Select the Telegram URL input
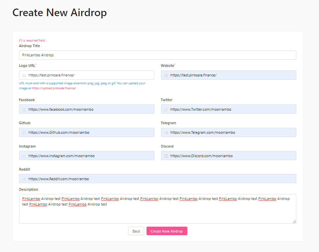This screenshot has width=319, height=252. pyautogui.click(x=228, y=132)
